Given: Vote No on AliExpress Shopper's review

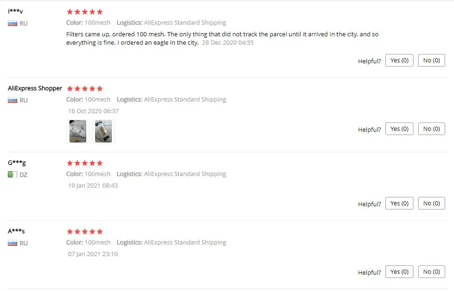Looking at the screenshot, I should coord(432,129).
